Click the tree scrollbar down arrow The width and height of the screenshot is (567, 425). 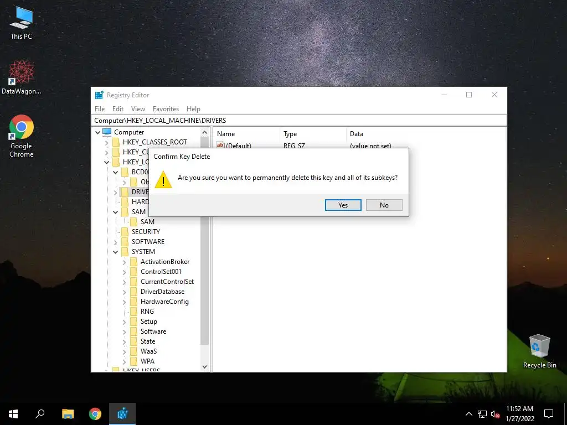pos(205,366)
